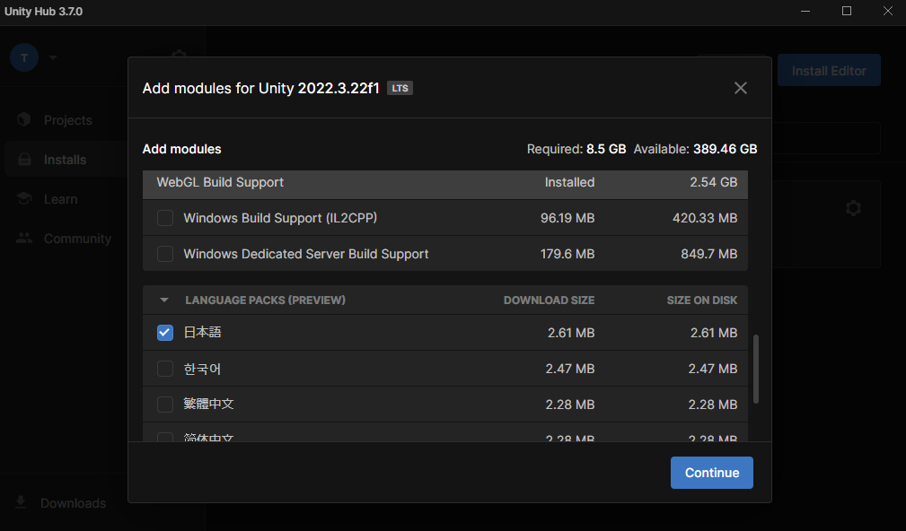Viewport: 906px width, 531px height.
Task: Open the editor install gear settings icon
Action: pos(853,208)
